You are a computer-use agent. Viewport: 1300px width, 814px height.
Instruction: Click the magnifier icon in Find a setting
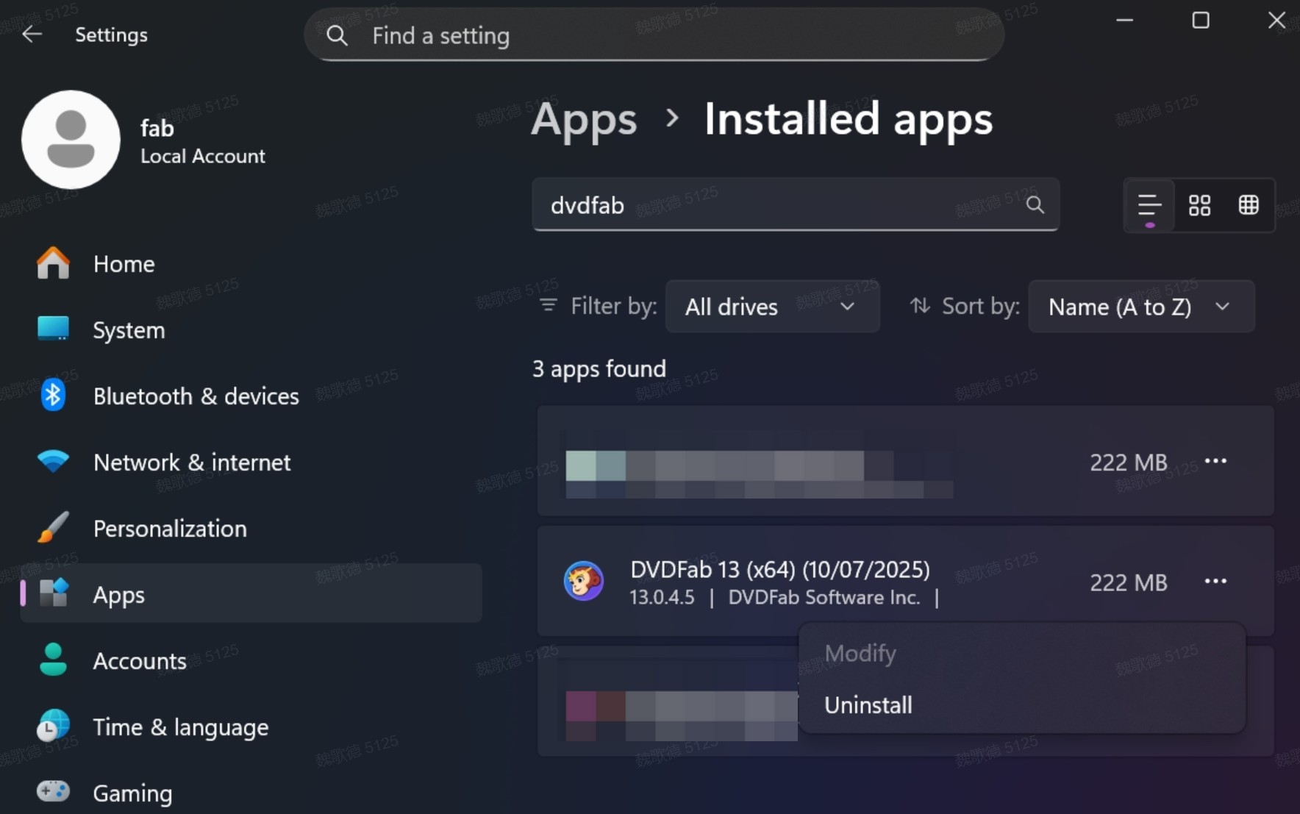[x=337, y=35]
